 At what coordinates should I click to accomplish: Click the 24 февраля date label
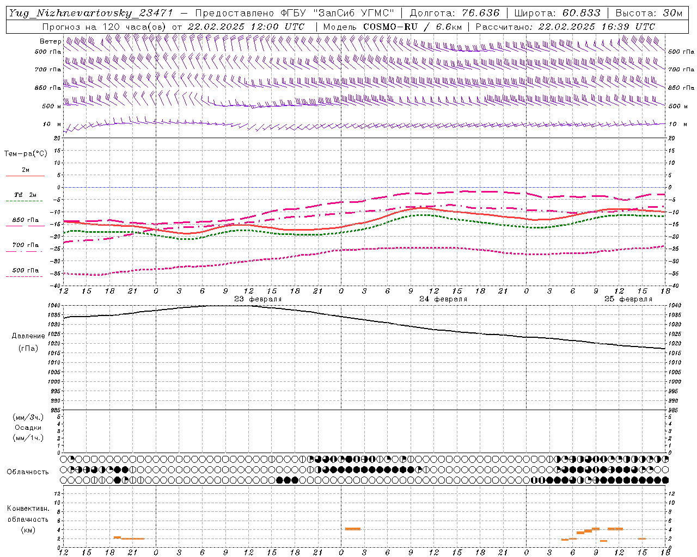click(x=443, y=299)
